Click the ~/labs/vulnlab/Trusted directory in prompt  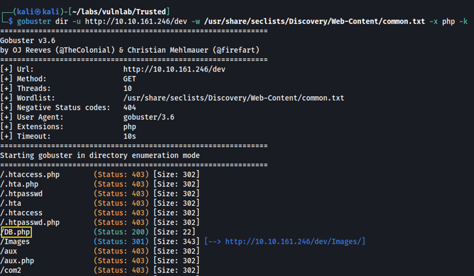[x=119, y=12]
